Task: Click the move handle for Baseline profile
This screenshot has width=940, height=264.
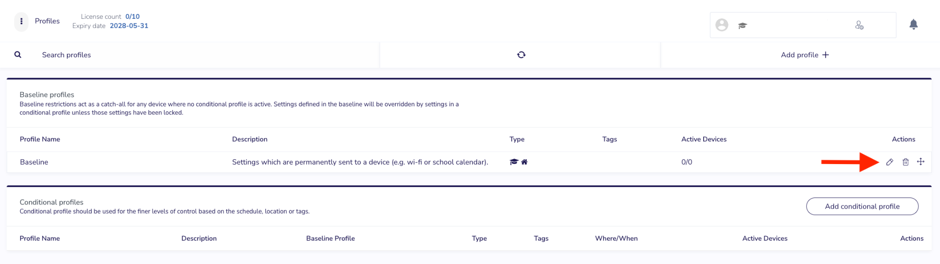Action: pos(921,161)
